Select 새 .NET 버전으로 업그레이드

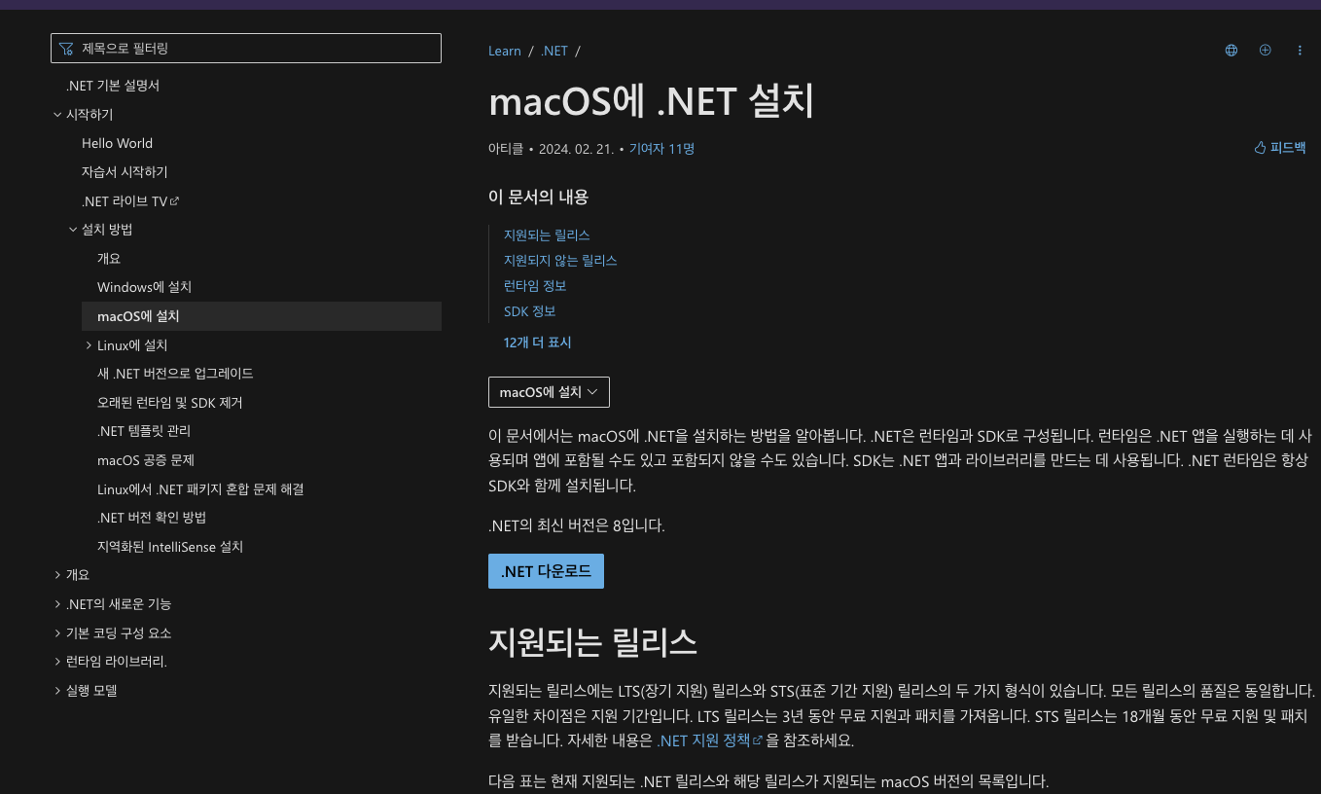175,374
